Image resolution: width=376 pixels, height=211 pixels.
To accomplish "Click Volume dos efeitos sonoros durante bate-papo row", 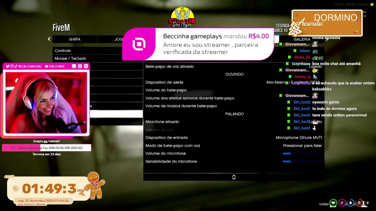I will tap(234, 98).
